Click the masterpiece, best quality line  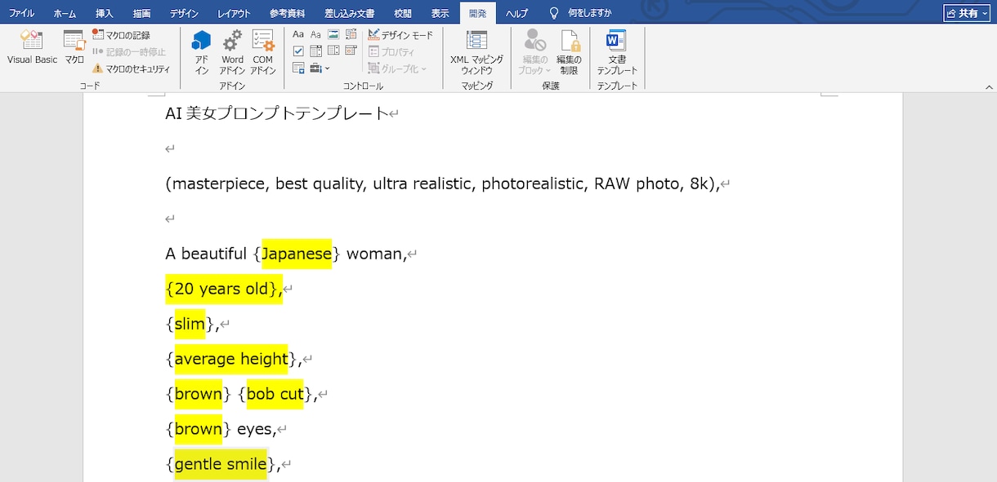pyautogui.click(x=443, y=184)
